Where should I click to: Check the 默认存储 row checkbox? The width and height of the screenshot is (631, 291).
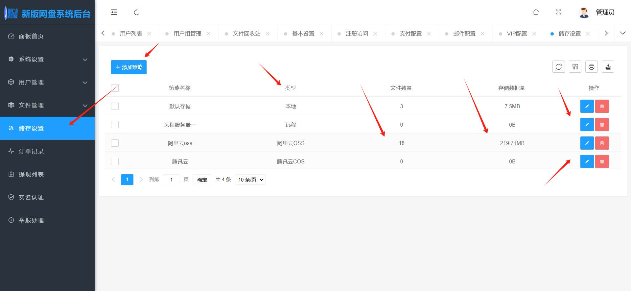pyautogui.click(x=115, y=106)
